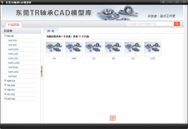This screenshot has height=129, width=188.
Task: Click the application icon in title bar
Action: click(2, 2)
